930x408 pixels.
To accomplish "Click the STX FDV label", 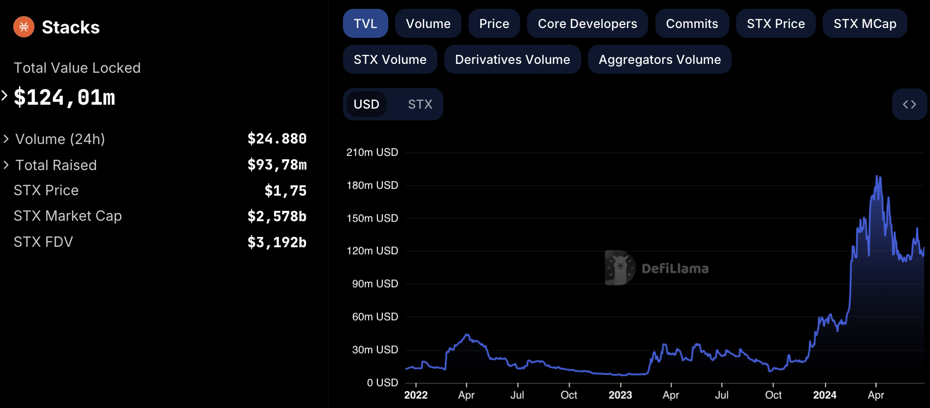I will pos(43,242).
